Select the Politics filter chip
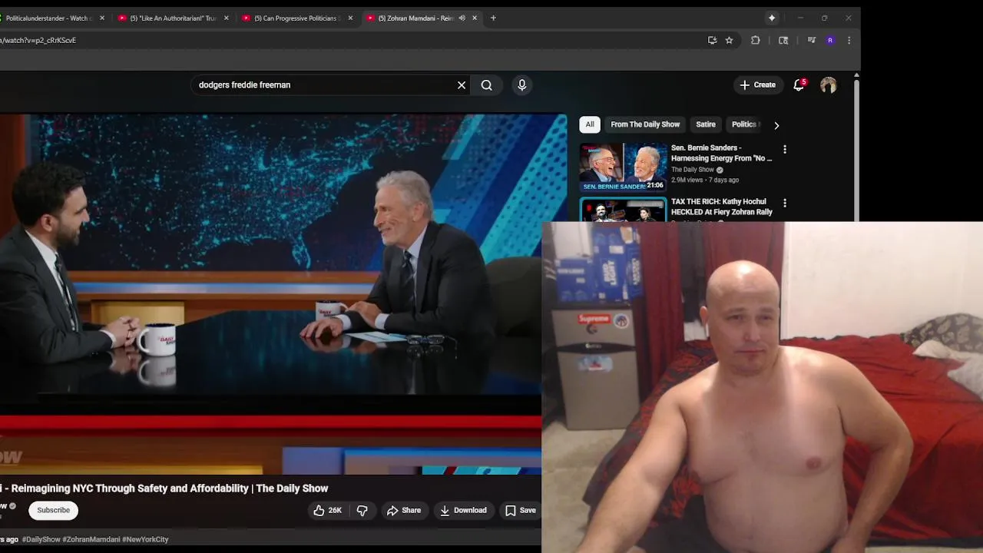The height and width of the screenshot is (553, 983). click(744, 124)
